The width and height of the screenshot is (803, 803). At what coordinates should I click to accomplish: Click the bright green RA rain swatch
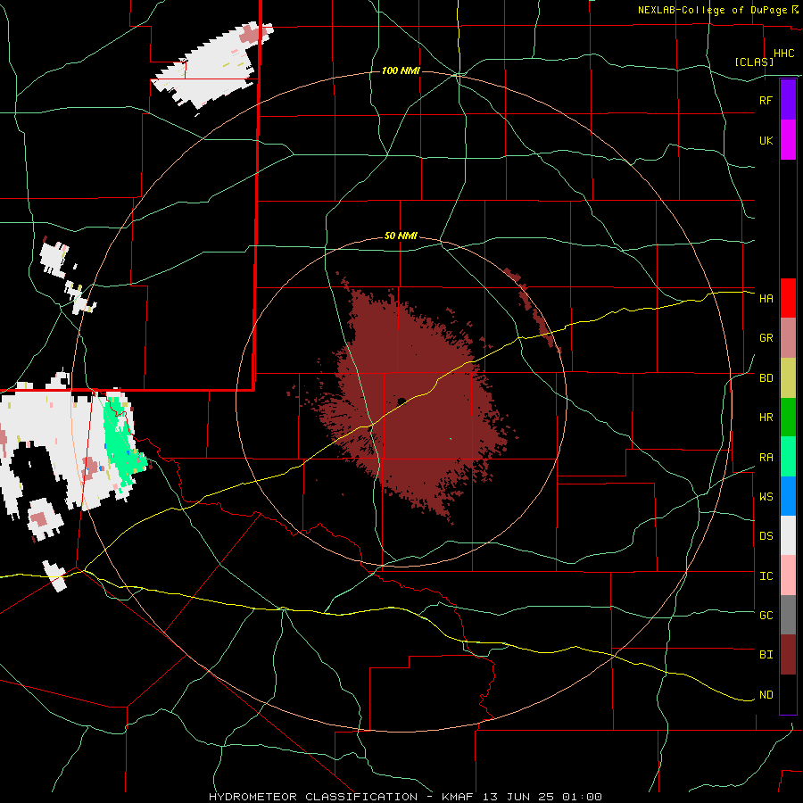(x=788, y=457)
